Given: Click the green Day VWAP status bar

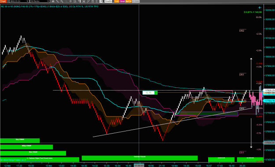Looking at the screenshot, I should coord(20,141).
